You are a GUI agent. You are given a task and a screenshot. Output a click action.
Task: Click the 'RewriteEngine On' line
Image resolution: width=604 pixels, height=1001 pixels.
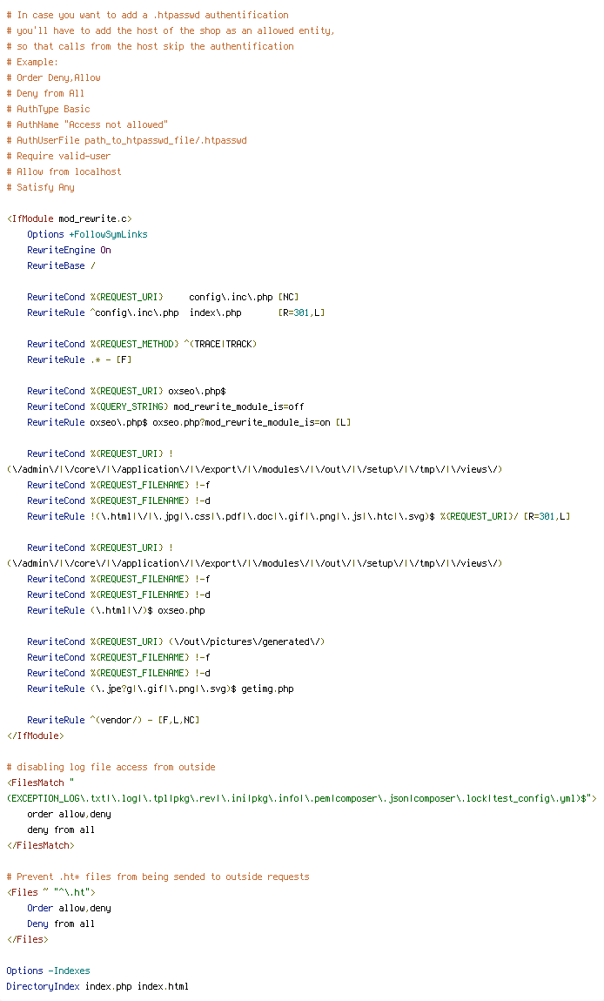click(x=69, y=251)
